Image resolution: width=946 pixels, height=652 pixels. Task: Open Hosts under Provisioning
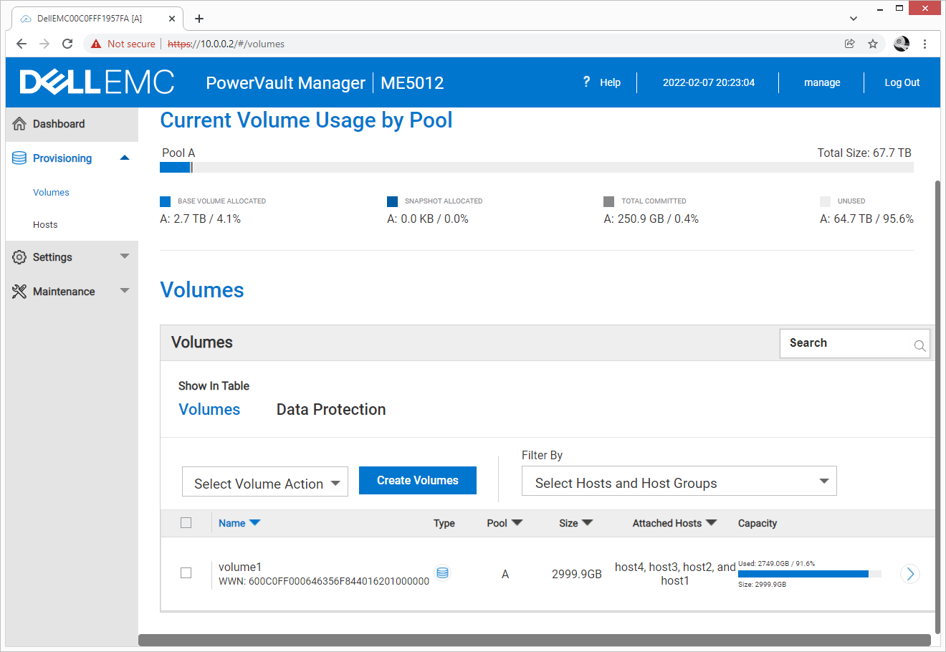[x=45, y=225]
